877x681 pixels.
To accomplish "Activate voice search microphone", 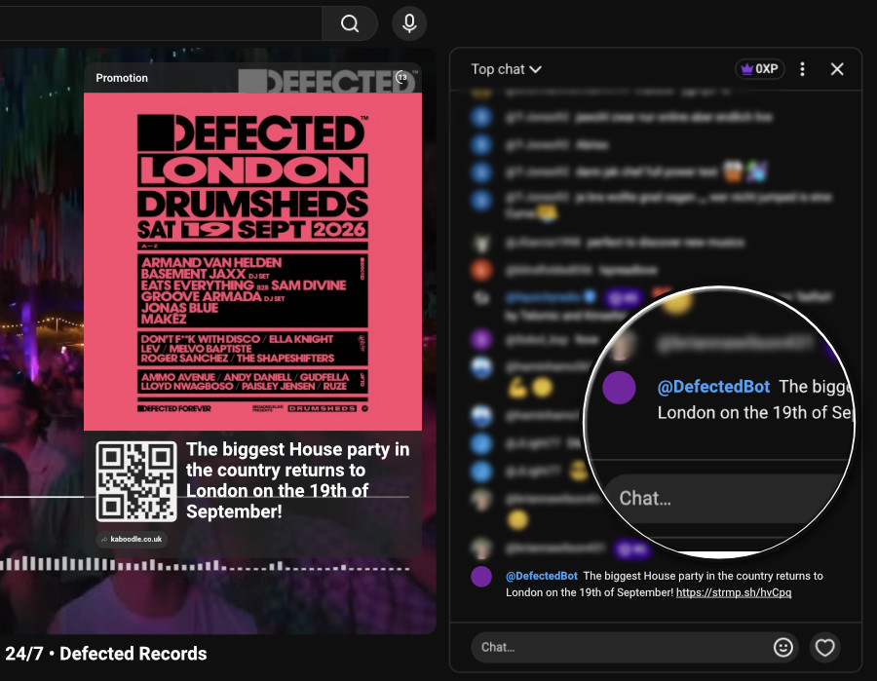I will (x=409, y=23).
